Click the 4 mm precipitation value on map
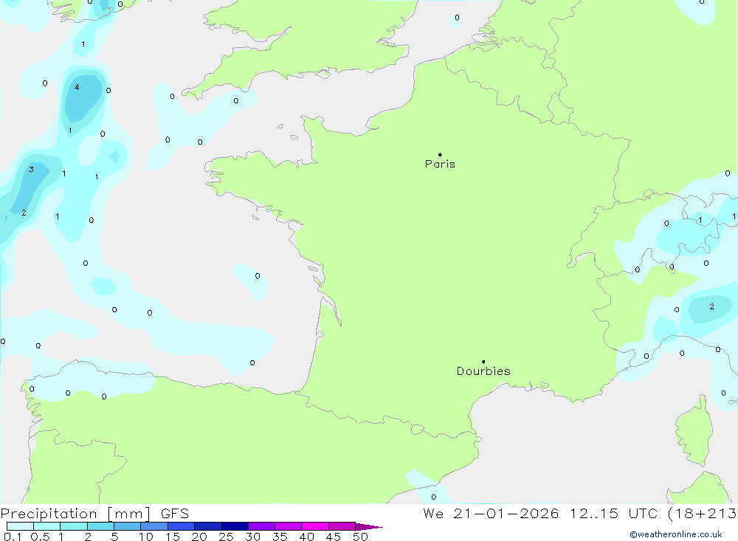The width and height of the screenshot is (738, 541). 77,87
